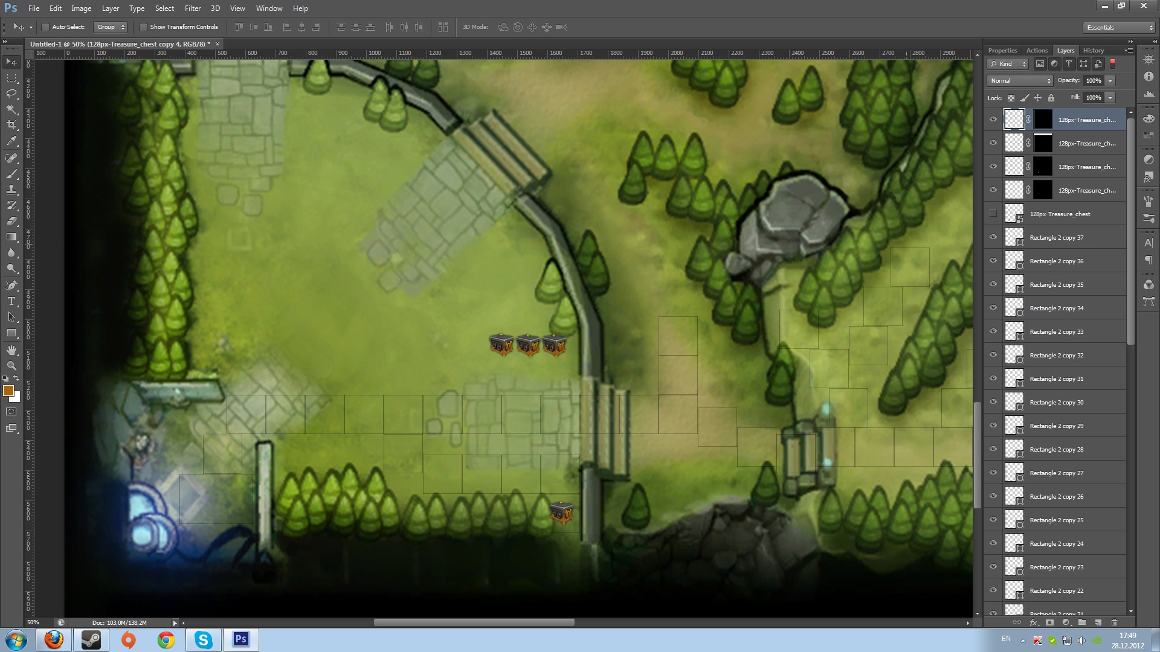Select the Move tool
This screenshot has width=1160, height=652.
[x=11, y=62]
